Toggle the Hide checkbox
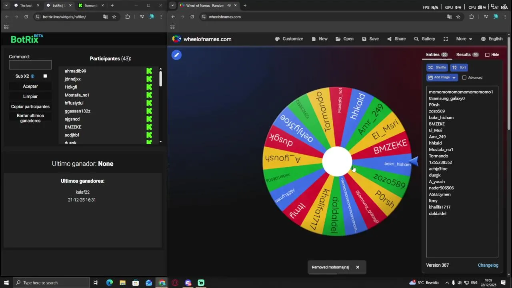This screenshot has width=512, height=288. click(487, 55)
